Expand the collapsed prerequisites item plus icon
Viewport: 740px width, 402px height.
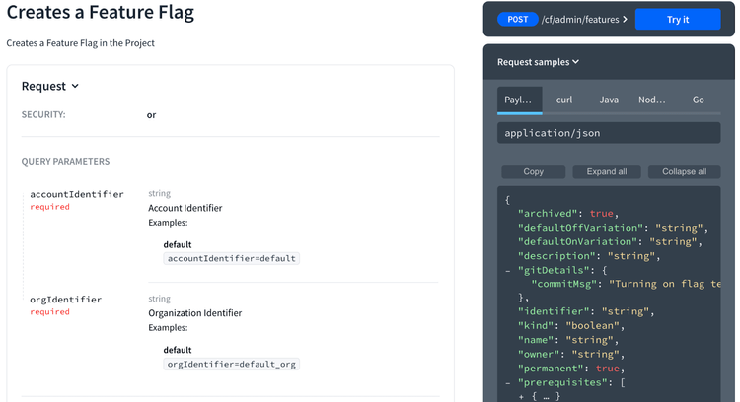pyautogui.click(x=522, y=397)
